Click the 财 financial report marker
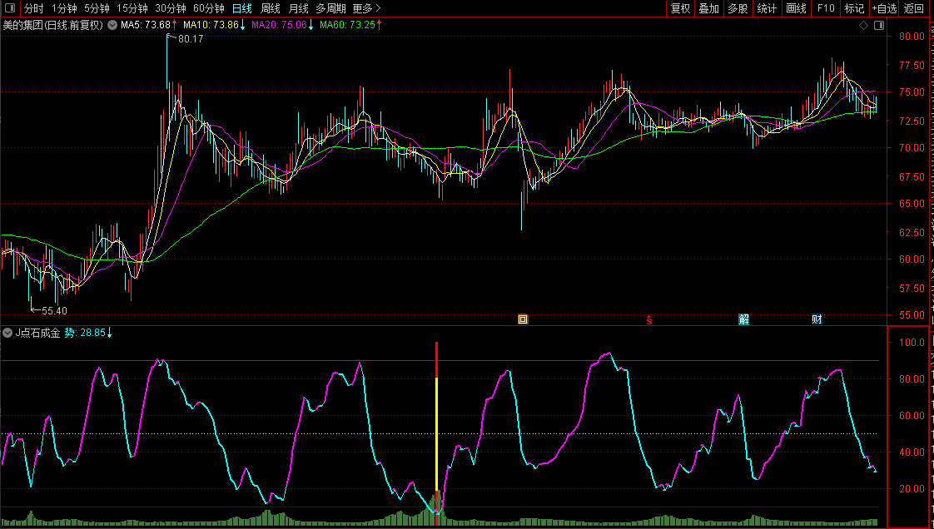The width and height of the screenshot is (934, 529). (x=817, y=319)
